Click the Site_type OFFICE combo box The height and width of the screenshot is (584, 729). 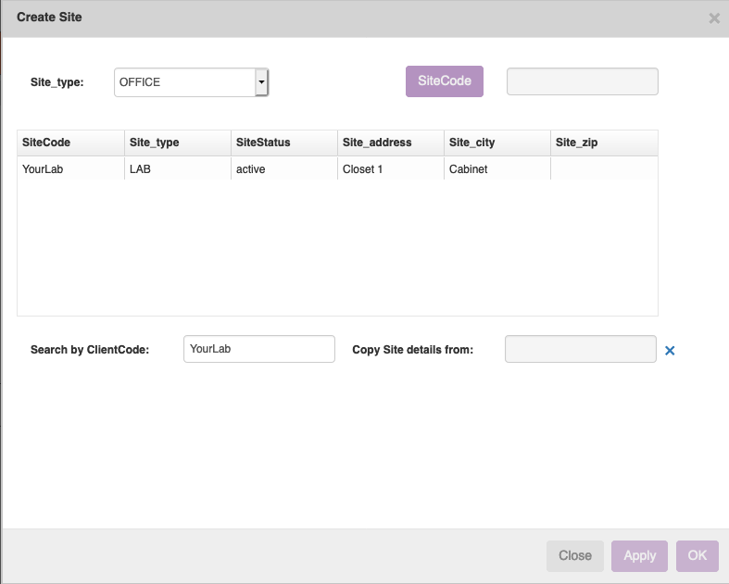click(x=184, y=82)
